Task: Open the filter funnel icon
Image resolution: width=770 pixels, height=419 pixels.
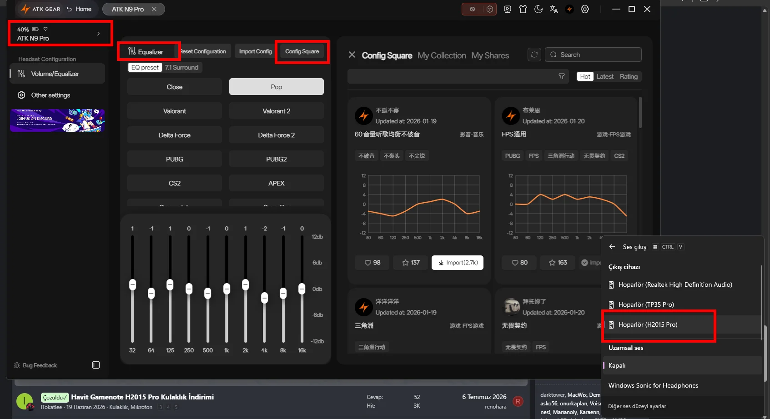Action: [x=562, y=76]
